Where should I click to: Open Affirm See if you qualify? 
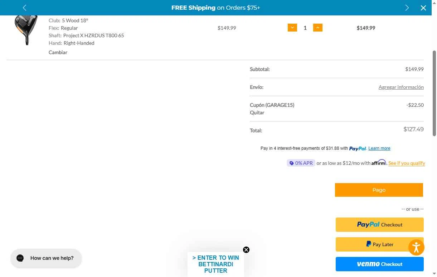click(x=407, y=163)
